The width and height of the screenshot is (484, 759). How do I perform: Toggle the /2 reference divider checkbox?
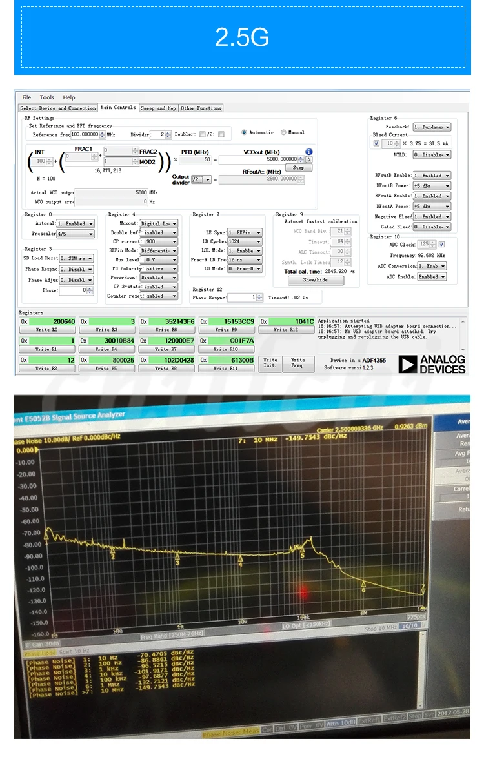(x=221, y=134)
